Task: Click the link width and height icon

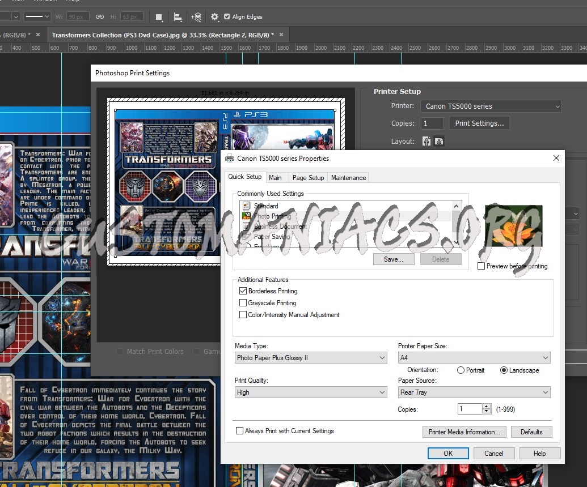Action: coord(100,17)
